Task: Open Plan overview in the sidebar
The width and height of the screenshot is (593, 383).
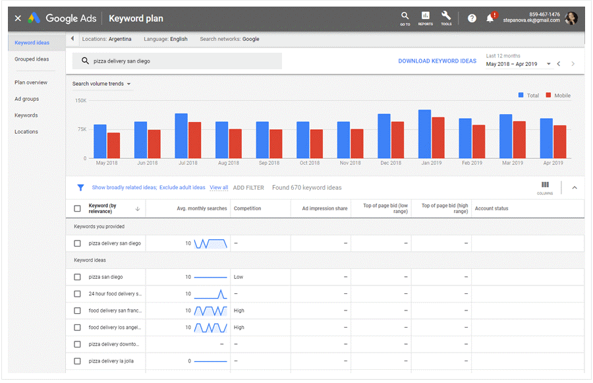Action: click(31, 83)
